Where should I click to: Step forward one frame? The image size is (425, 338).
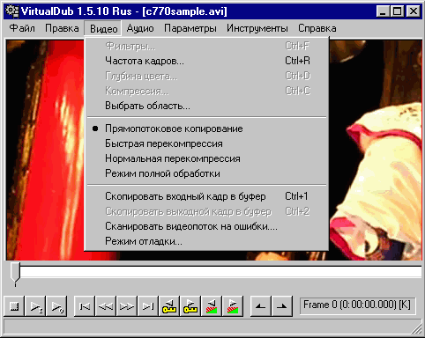click(x=127, y=306)
